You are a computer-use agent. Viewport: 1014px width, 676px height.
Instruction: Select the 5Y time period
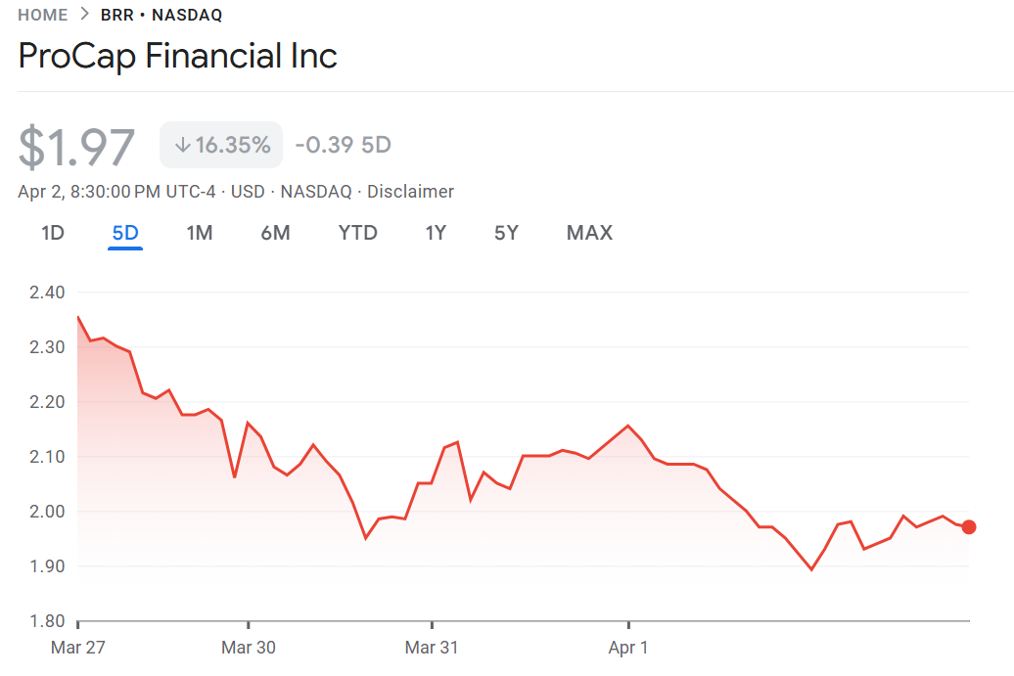[x=506, y=233]
